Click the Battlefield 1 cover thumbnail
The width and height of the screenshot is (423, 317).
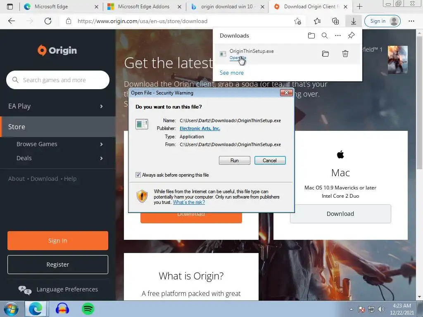398,59
